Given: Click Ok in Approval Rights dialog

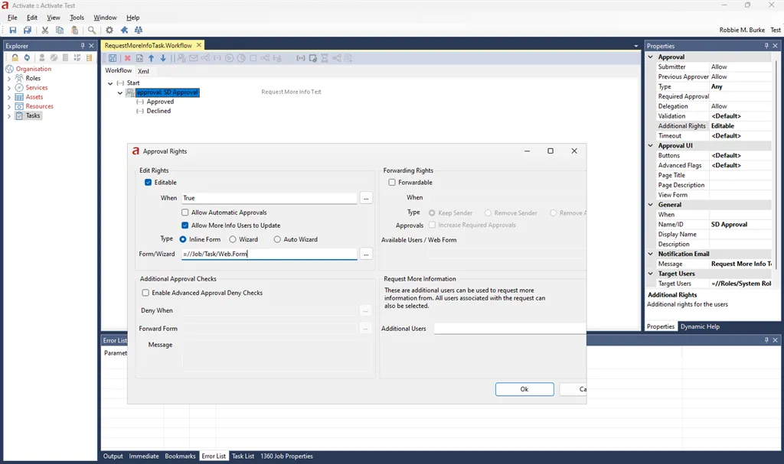Looking at the screenshot, I should coord(524,389).
